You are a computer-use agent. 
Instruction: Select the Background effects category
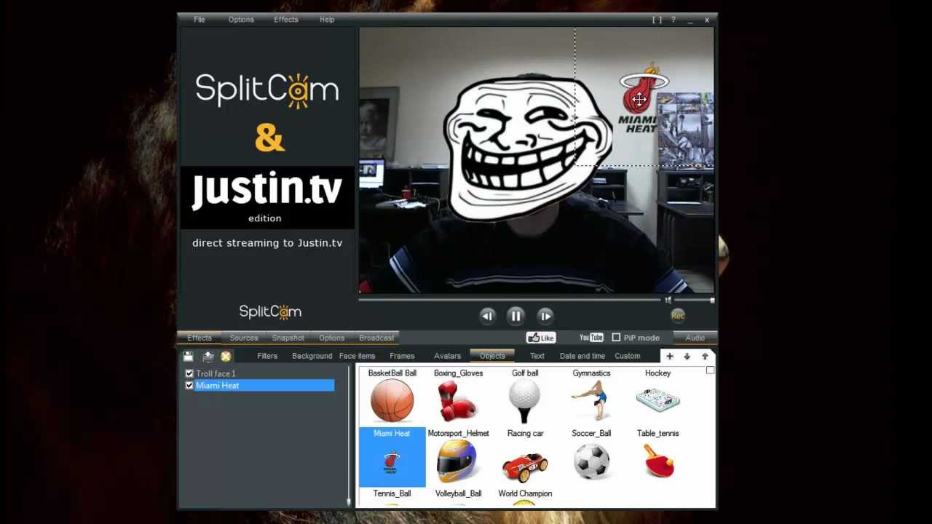pos(312,356)
